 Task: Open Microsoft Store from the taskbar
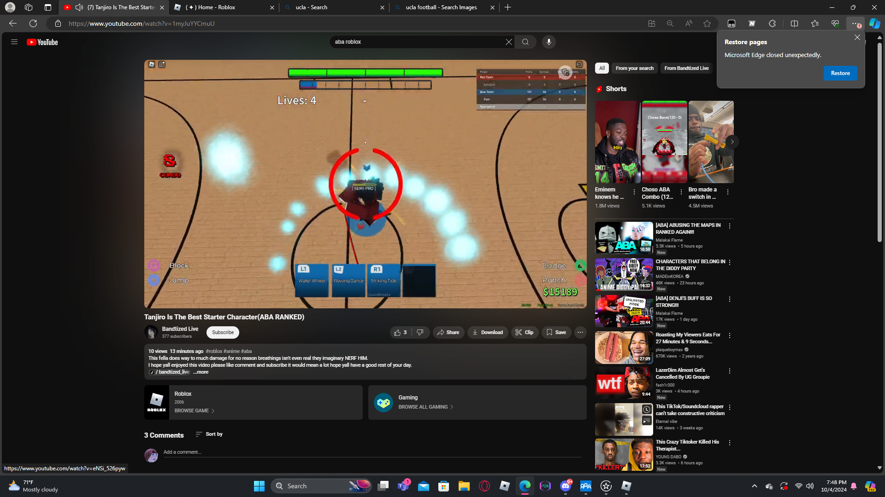444,486
